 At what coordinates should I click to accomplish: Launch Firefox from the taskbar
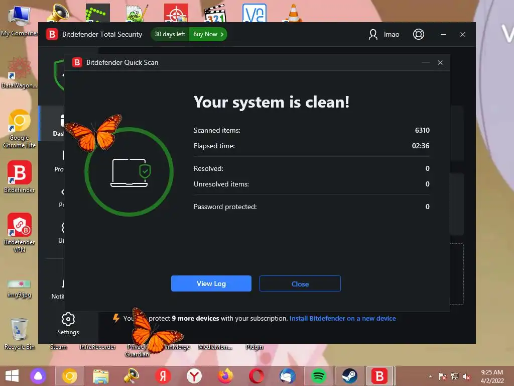225,376
